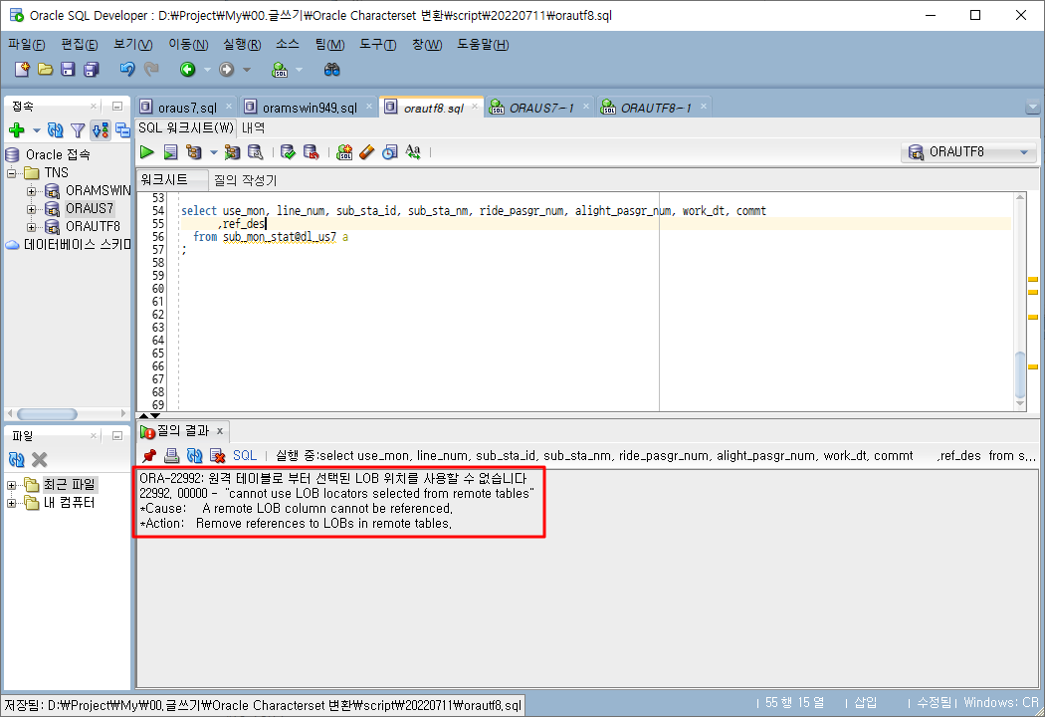Click the Explain Plan icon

tap(193, 152)
